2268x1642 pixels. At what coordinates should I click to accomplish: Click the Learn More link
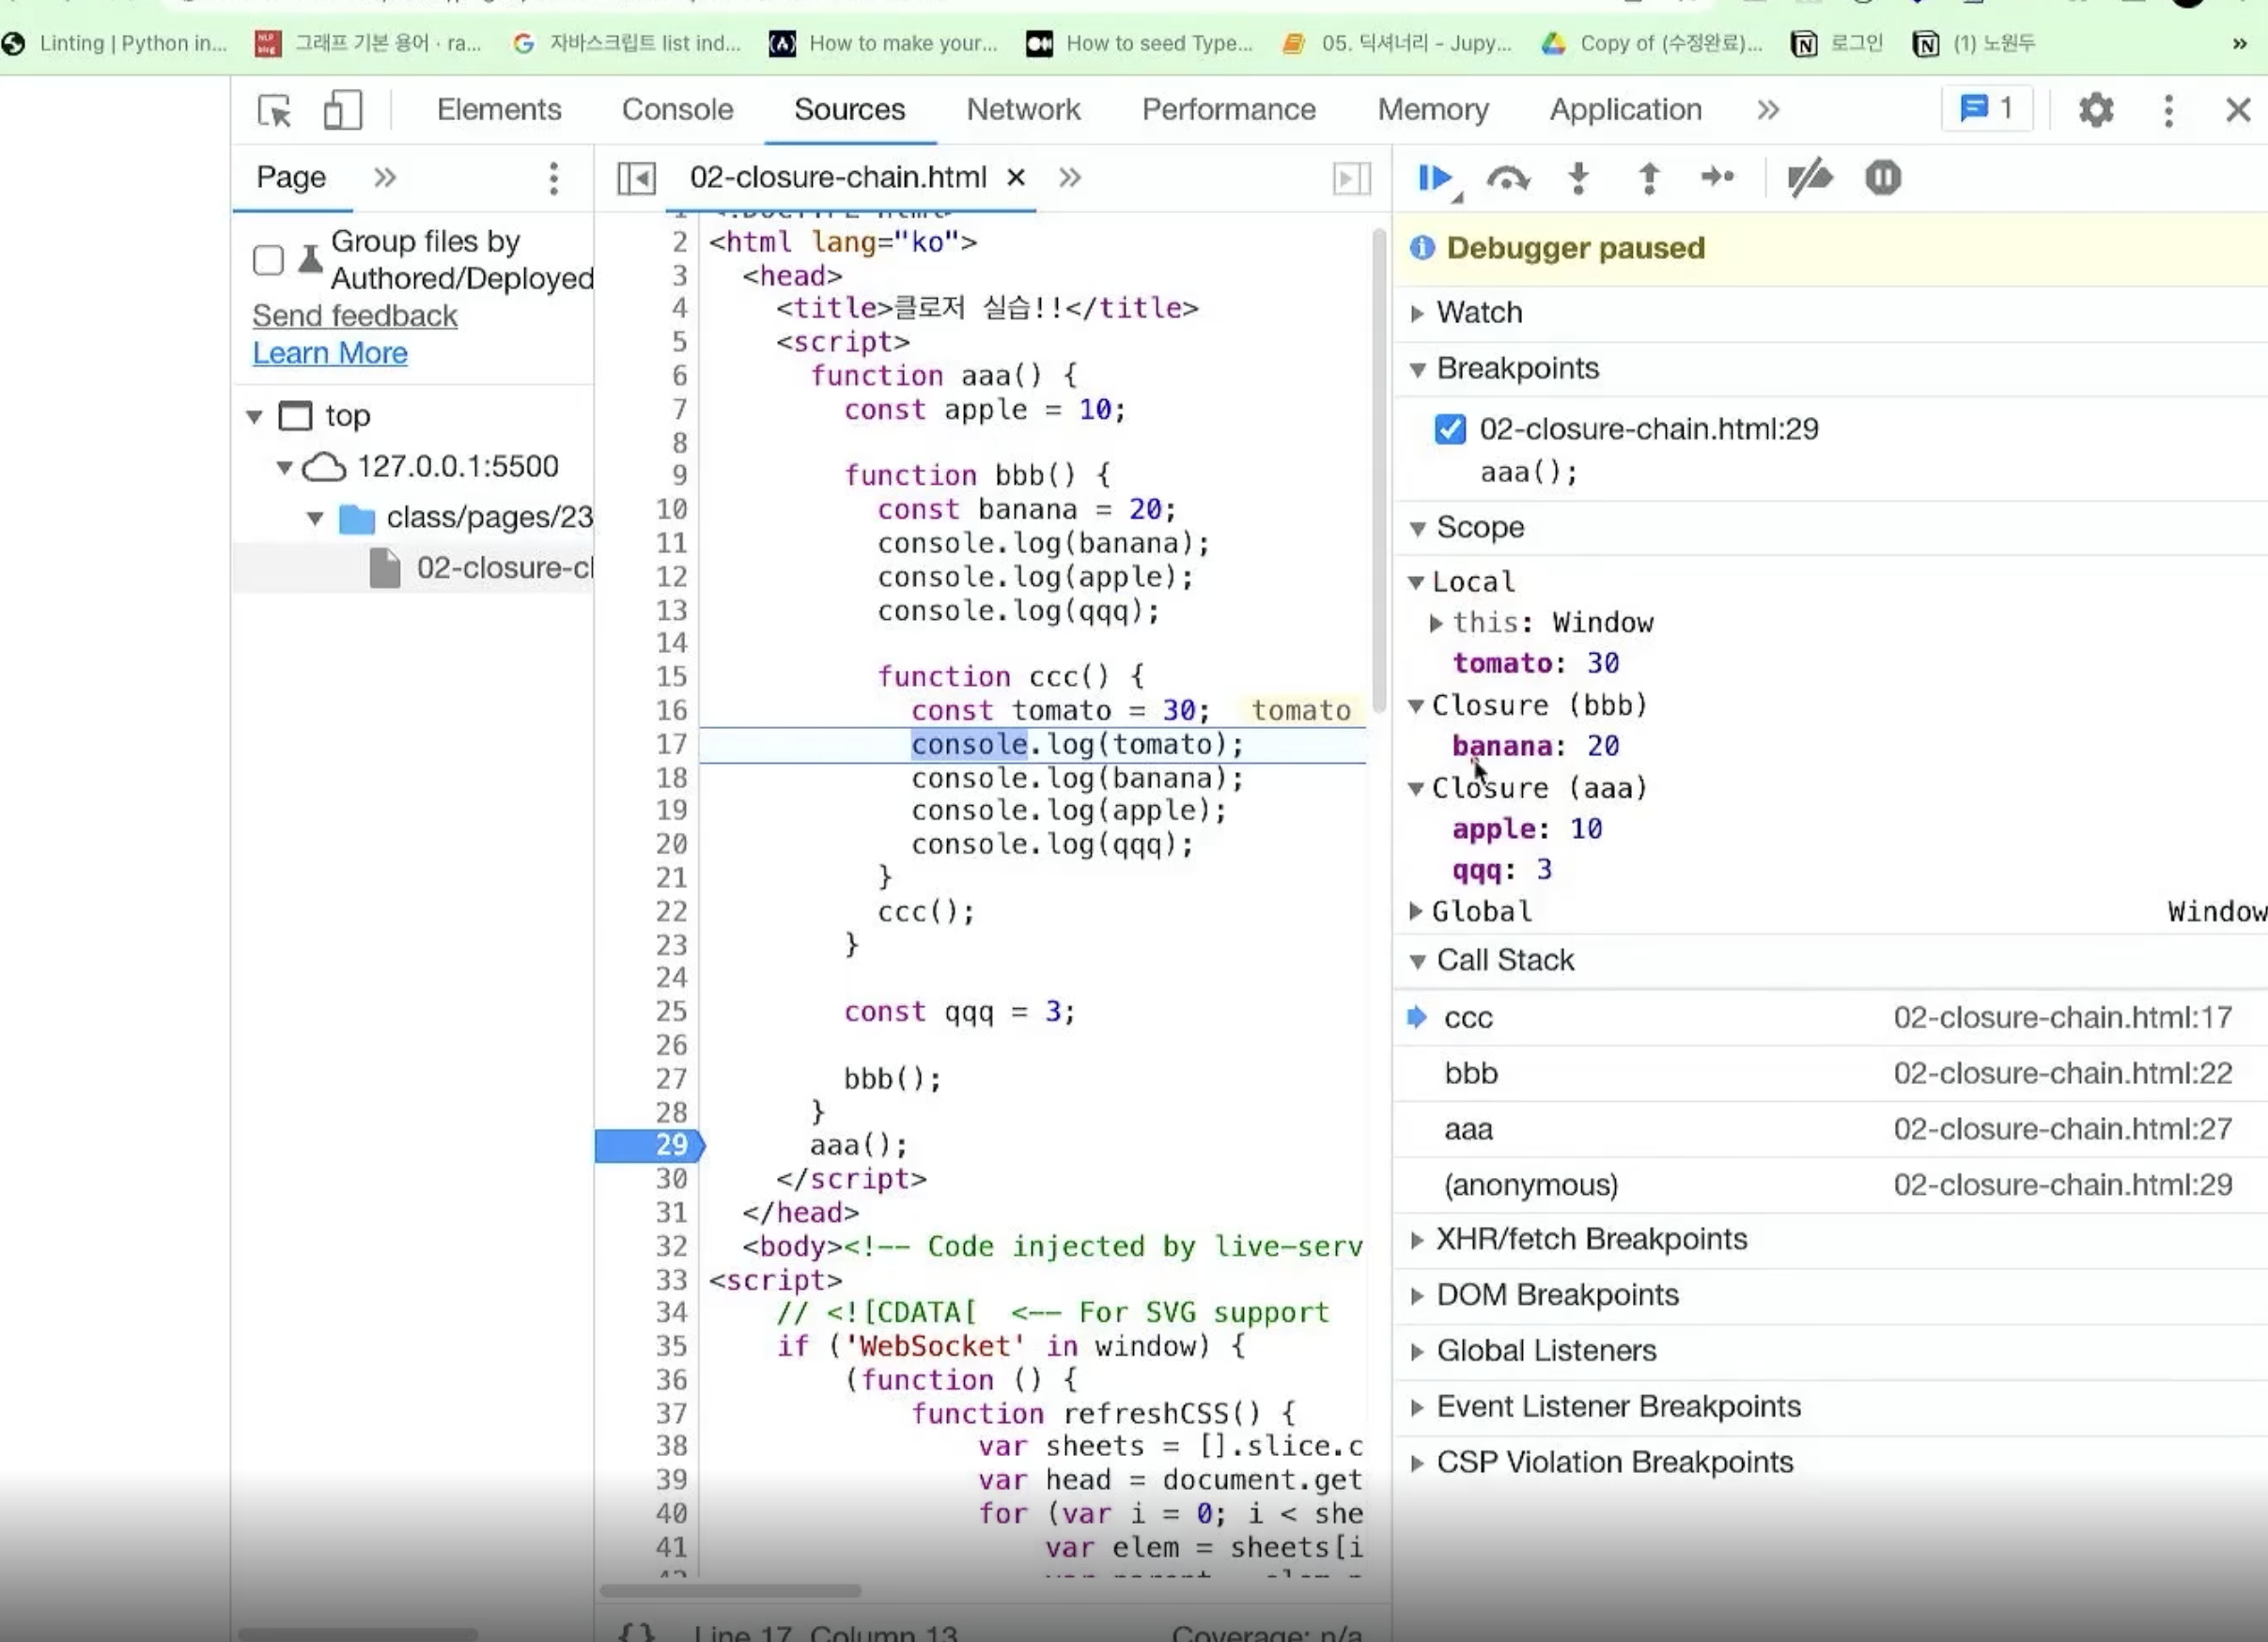pyautogui.click(x=330, y=354)
